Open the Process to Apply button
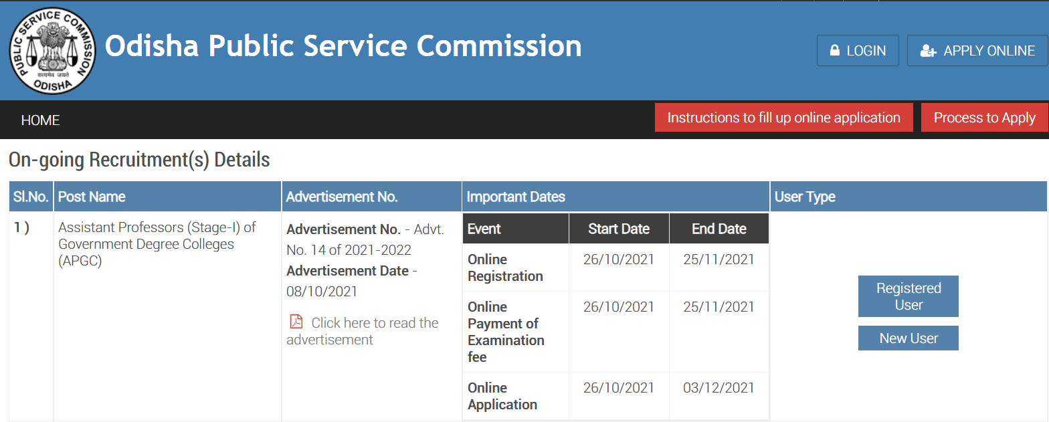This screenshot has height=422, width=1049. click(984, 117)
